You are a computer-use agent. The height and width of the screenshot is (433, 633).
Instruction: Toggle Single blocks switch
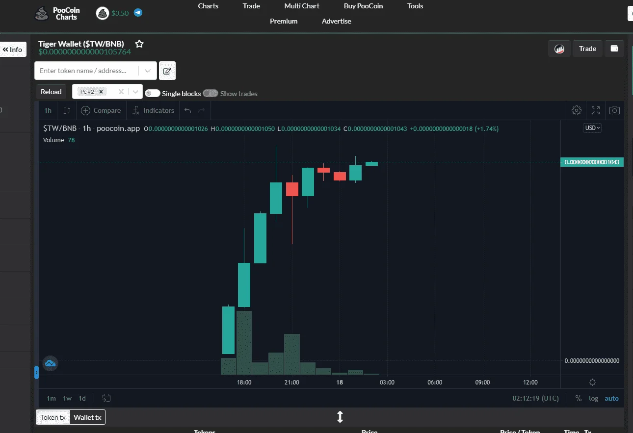(153, 93)
